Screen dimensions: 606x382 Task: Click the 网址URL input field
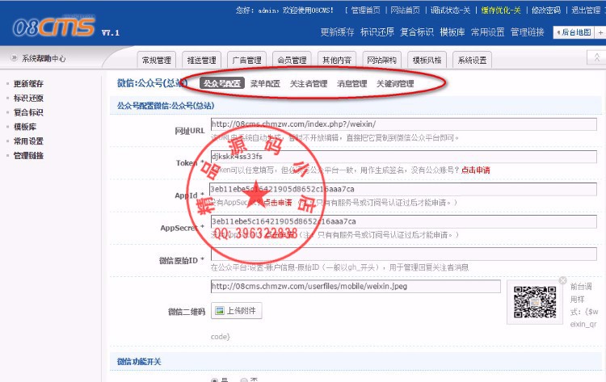click(403, 124)
